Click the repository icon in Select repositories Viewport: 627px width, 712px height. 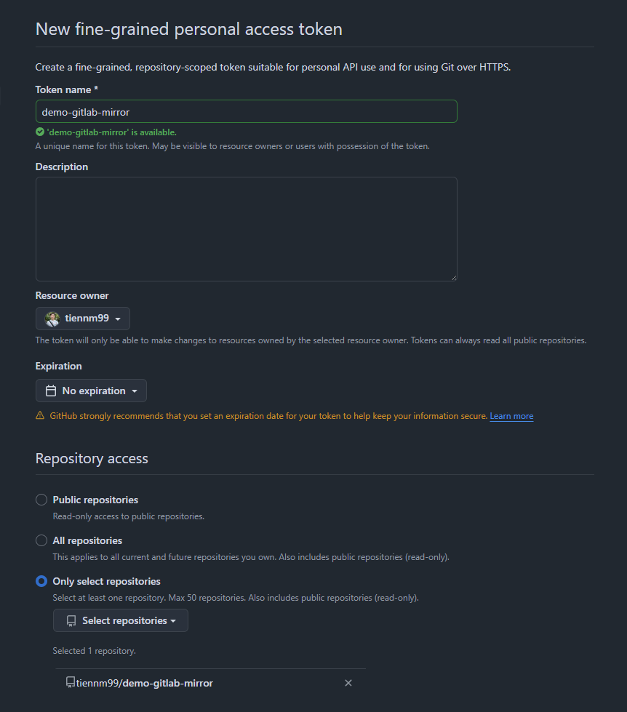click(71, 620)
